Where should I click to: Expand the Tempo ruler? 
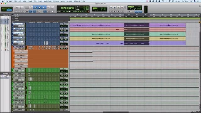[x=13, y=19]
